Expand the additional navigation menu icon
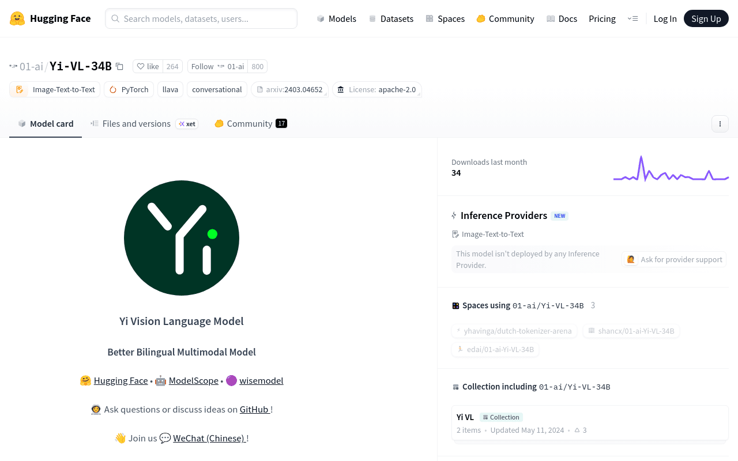The height and width of the screenshot is (461, 738). point(632,18)
